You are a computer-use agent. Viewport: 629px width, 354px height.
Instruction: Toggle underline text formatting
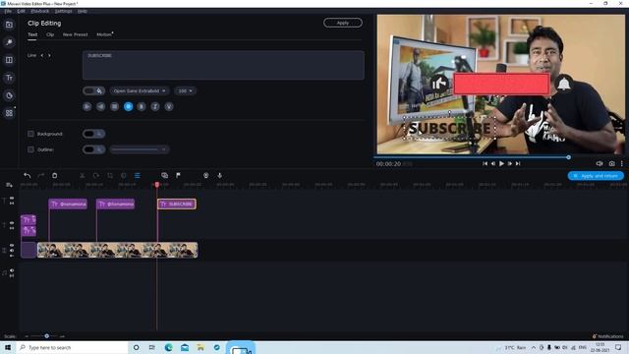click(169, 107)
